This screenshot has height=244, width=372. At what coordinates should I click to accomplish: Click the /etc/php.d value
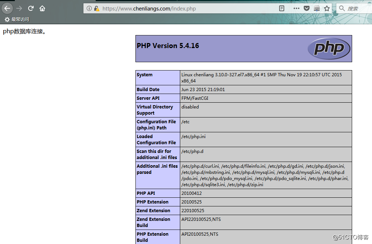193,151
